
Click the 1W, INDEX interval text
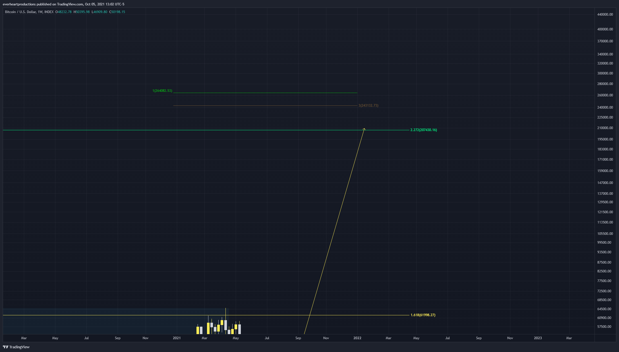tap(45, 12)
